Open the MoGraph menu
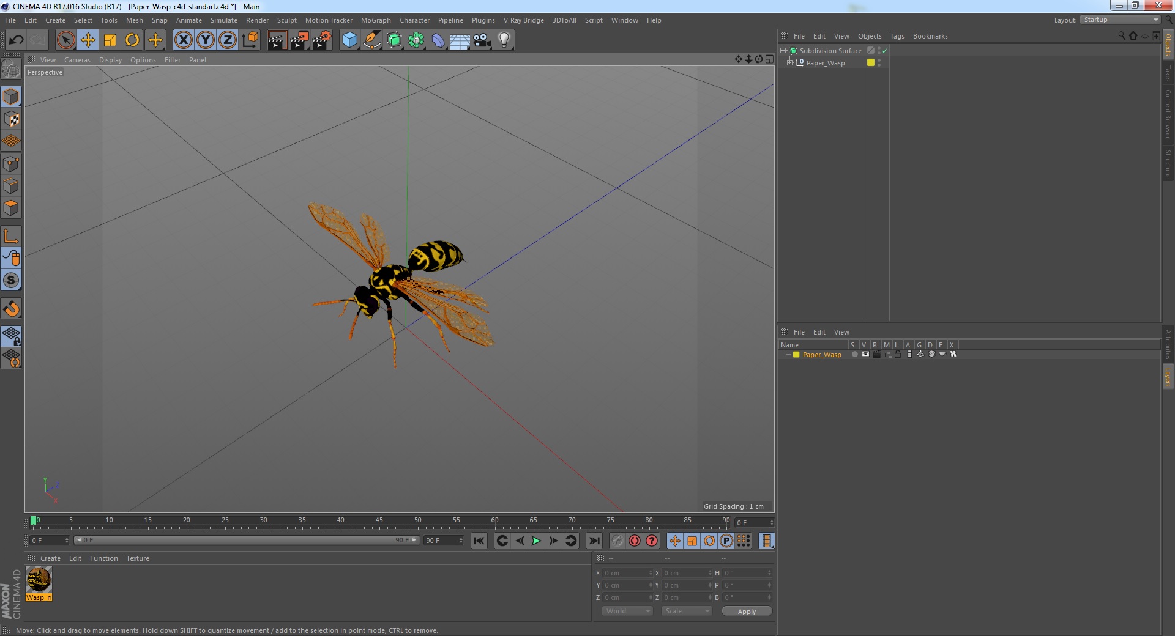 point(376,20)
